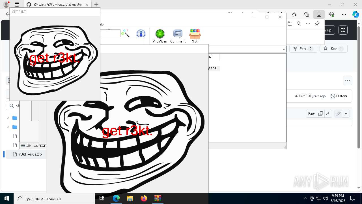This screenshot has width=362, height=204.
Task: Switch to WinRAR from the taskbar
Action: [x=158, y=198]
